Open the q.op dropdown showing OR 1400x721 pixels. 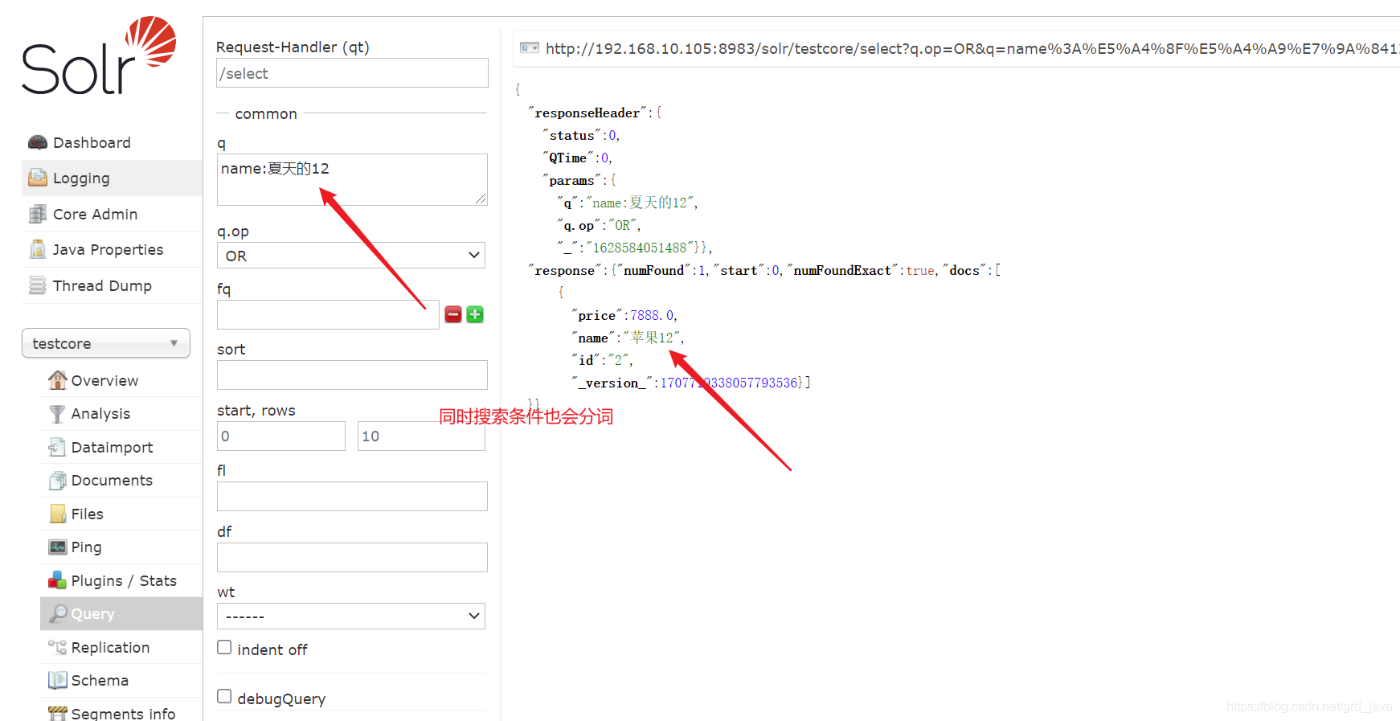point(351,256)
